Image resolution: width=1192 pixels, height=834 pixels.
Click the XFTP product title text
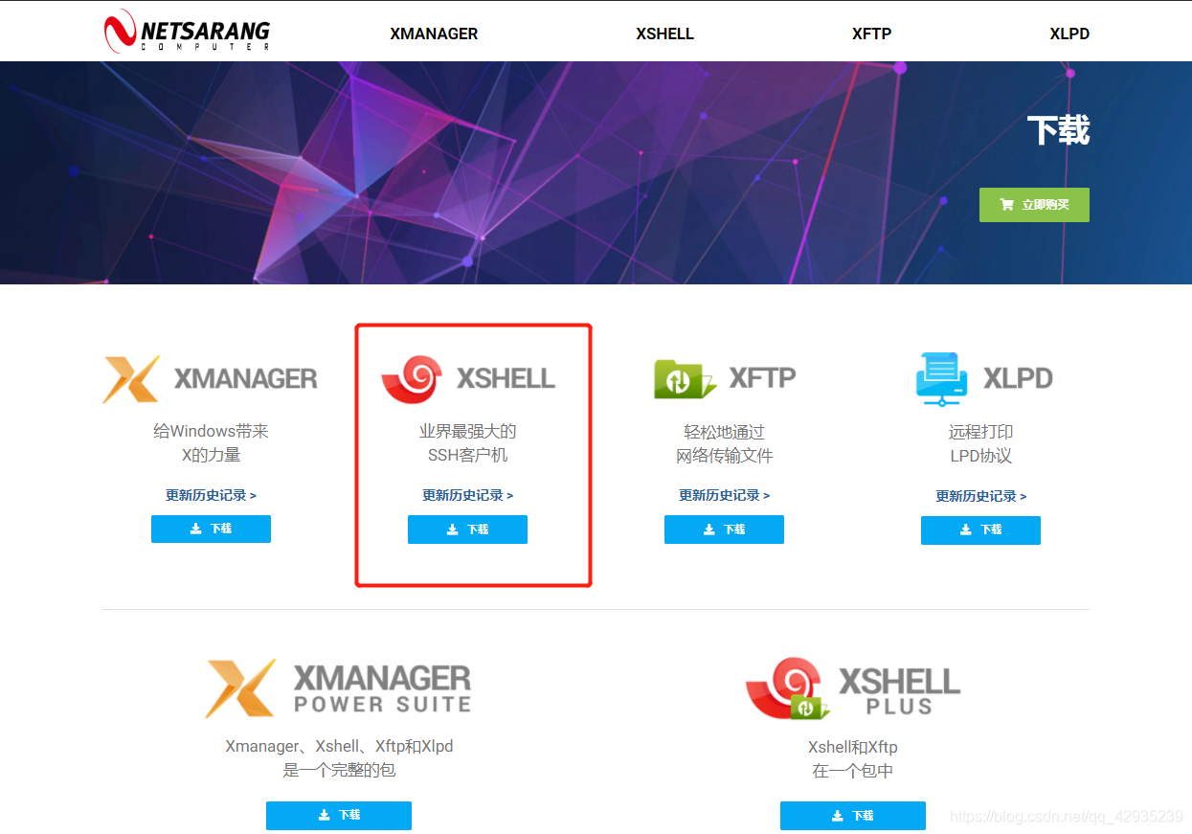tap(763, 378)
